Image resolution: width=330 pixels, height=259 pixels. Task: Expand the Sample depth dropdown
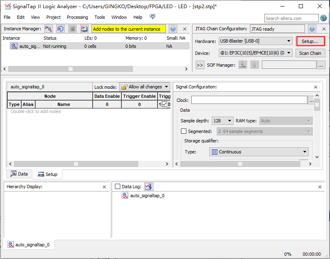click(222, 121)
